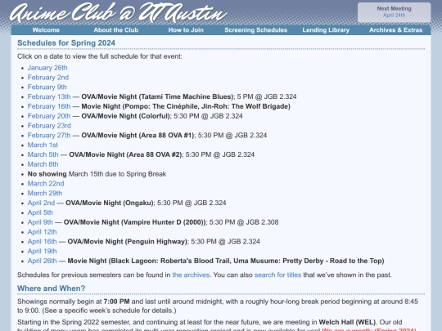The image size is (442, 331).
Task: Follow 'search for titles' link
Action: point(277,275)
